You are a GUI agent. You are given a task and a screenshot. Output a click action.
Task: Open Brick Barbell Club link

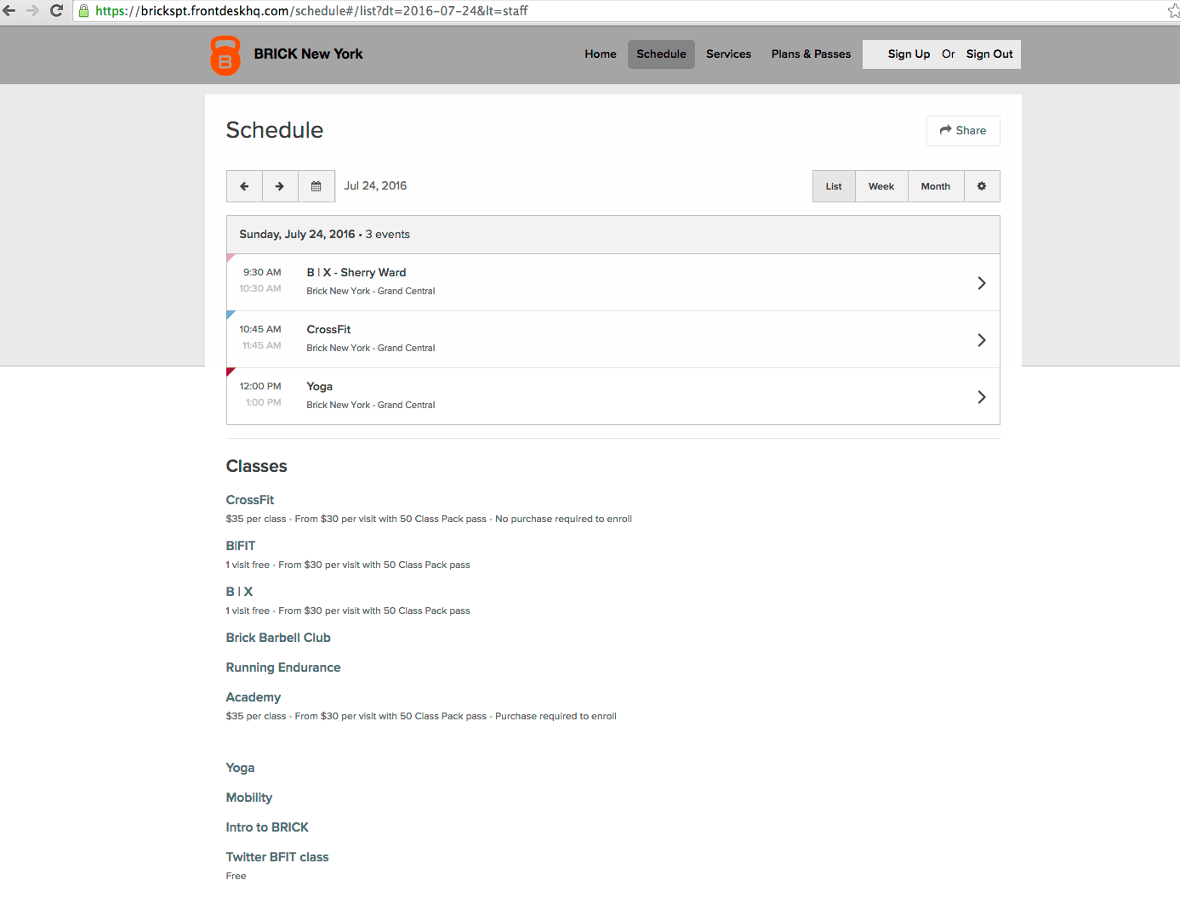[278, 638]
